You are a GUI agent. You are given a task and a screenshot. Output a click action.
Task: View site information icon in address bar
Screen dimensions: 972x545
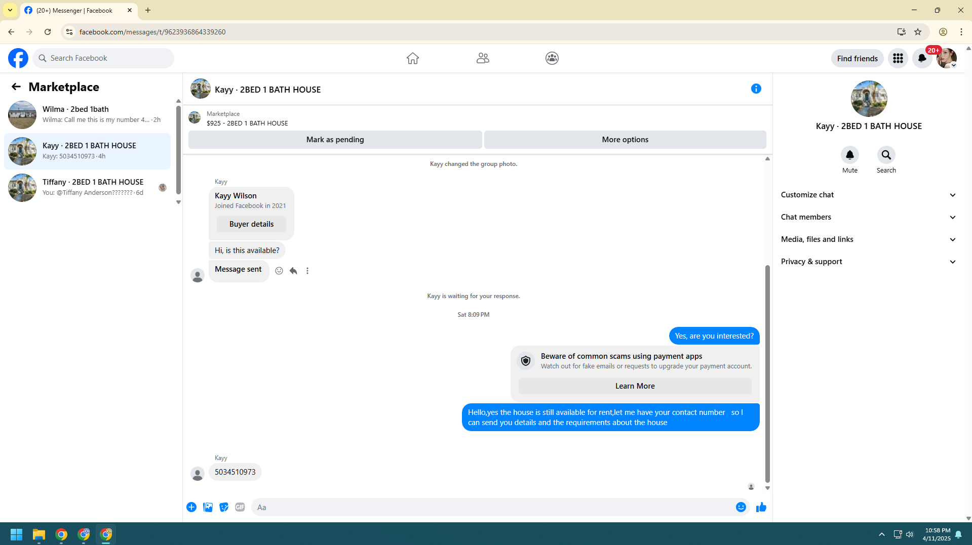69,32
